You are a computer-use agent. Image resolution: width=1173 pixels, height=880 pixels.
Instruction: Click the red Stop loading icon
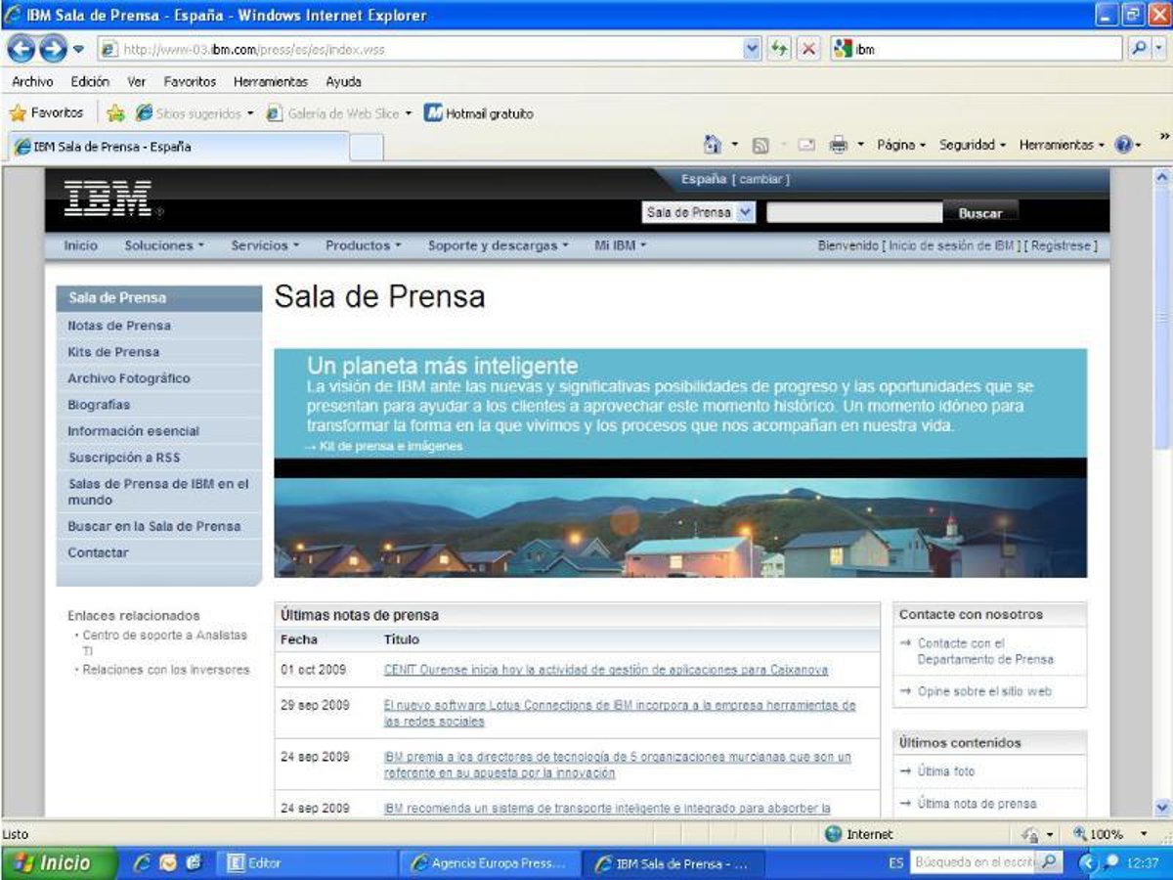pos(808,49)
